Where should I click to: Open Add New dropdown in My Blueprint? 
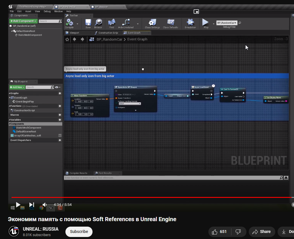point(17,87)
